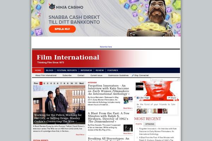Click the SPELA NU! ad button
Image resolution: width=212 pixels, height=141 pixels.
pyautogui.click(x=62, y=29)
